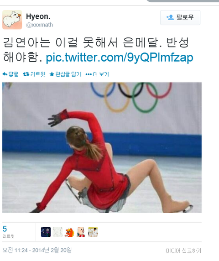Open third retweeter's orange fox avatar

[69, 232]
